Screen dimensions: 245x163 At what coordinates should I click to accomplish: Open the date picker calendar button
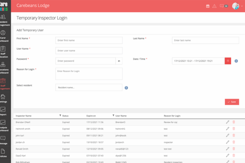(x=228, y=61)
